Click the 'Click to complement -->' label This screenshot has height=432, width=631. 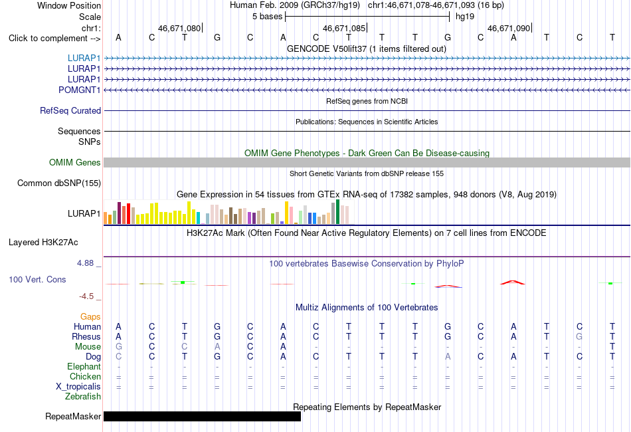(54, 39)
